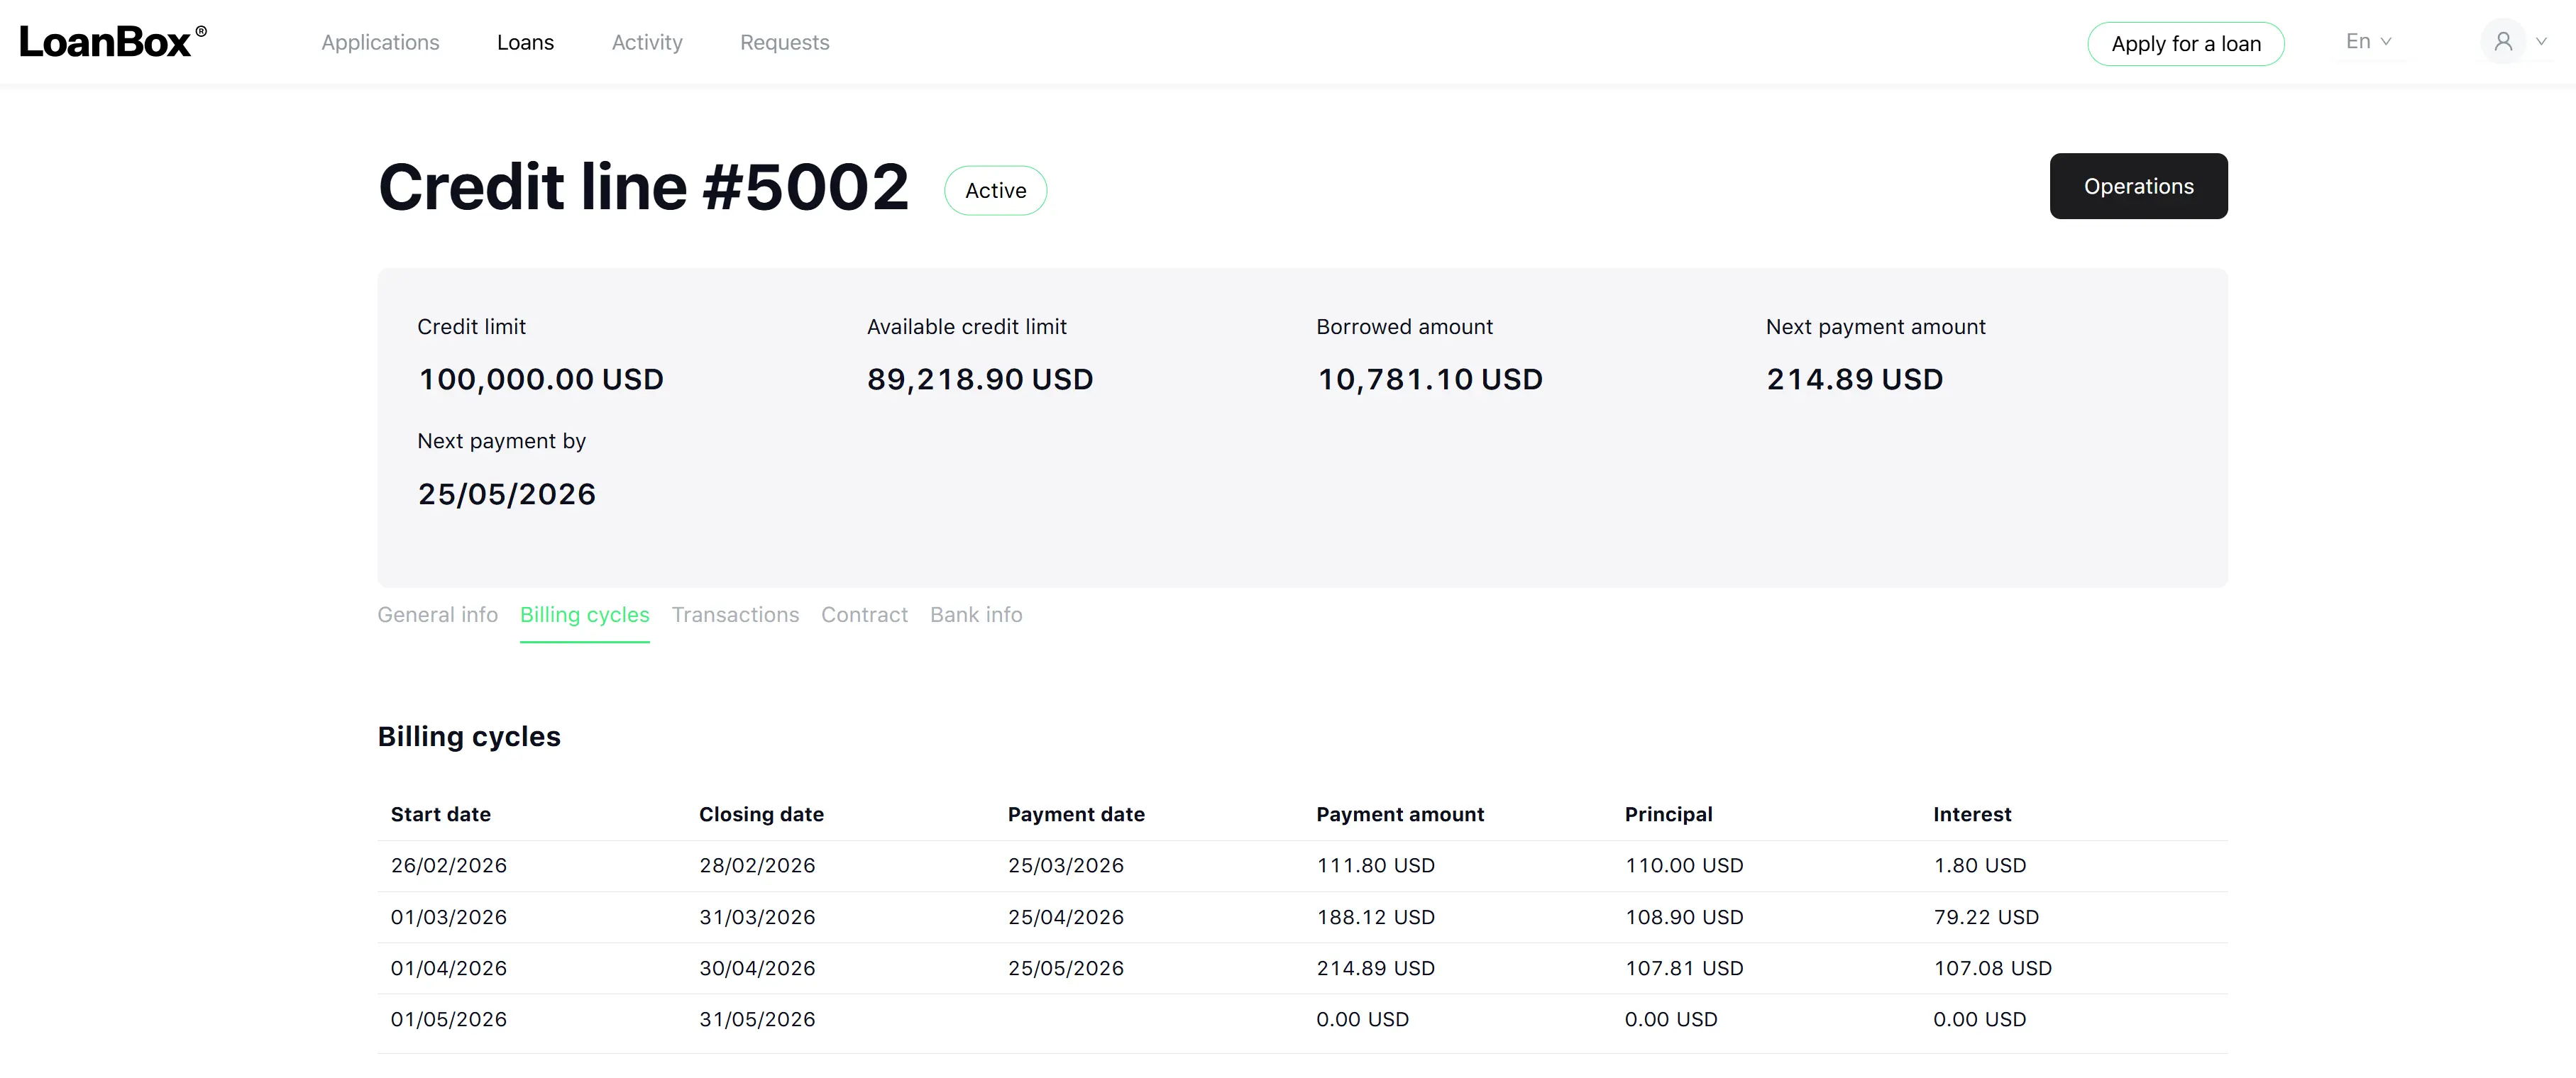This screenshot has height=1078, width=2576.
Task: Click principal 108.90 USD cell
Action: [1684, 917]
